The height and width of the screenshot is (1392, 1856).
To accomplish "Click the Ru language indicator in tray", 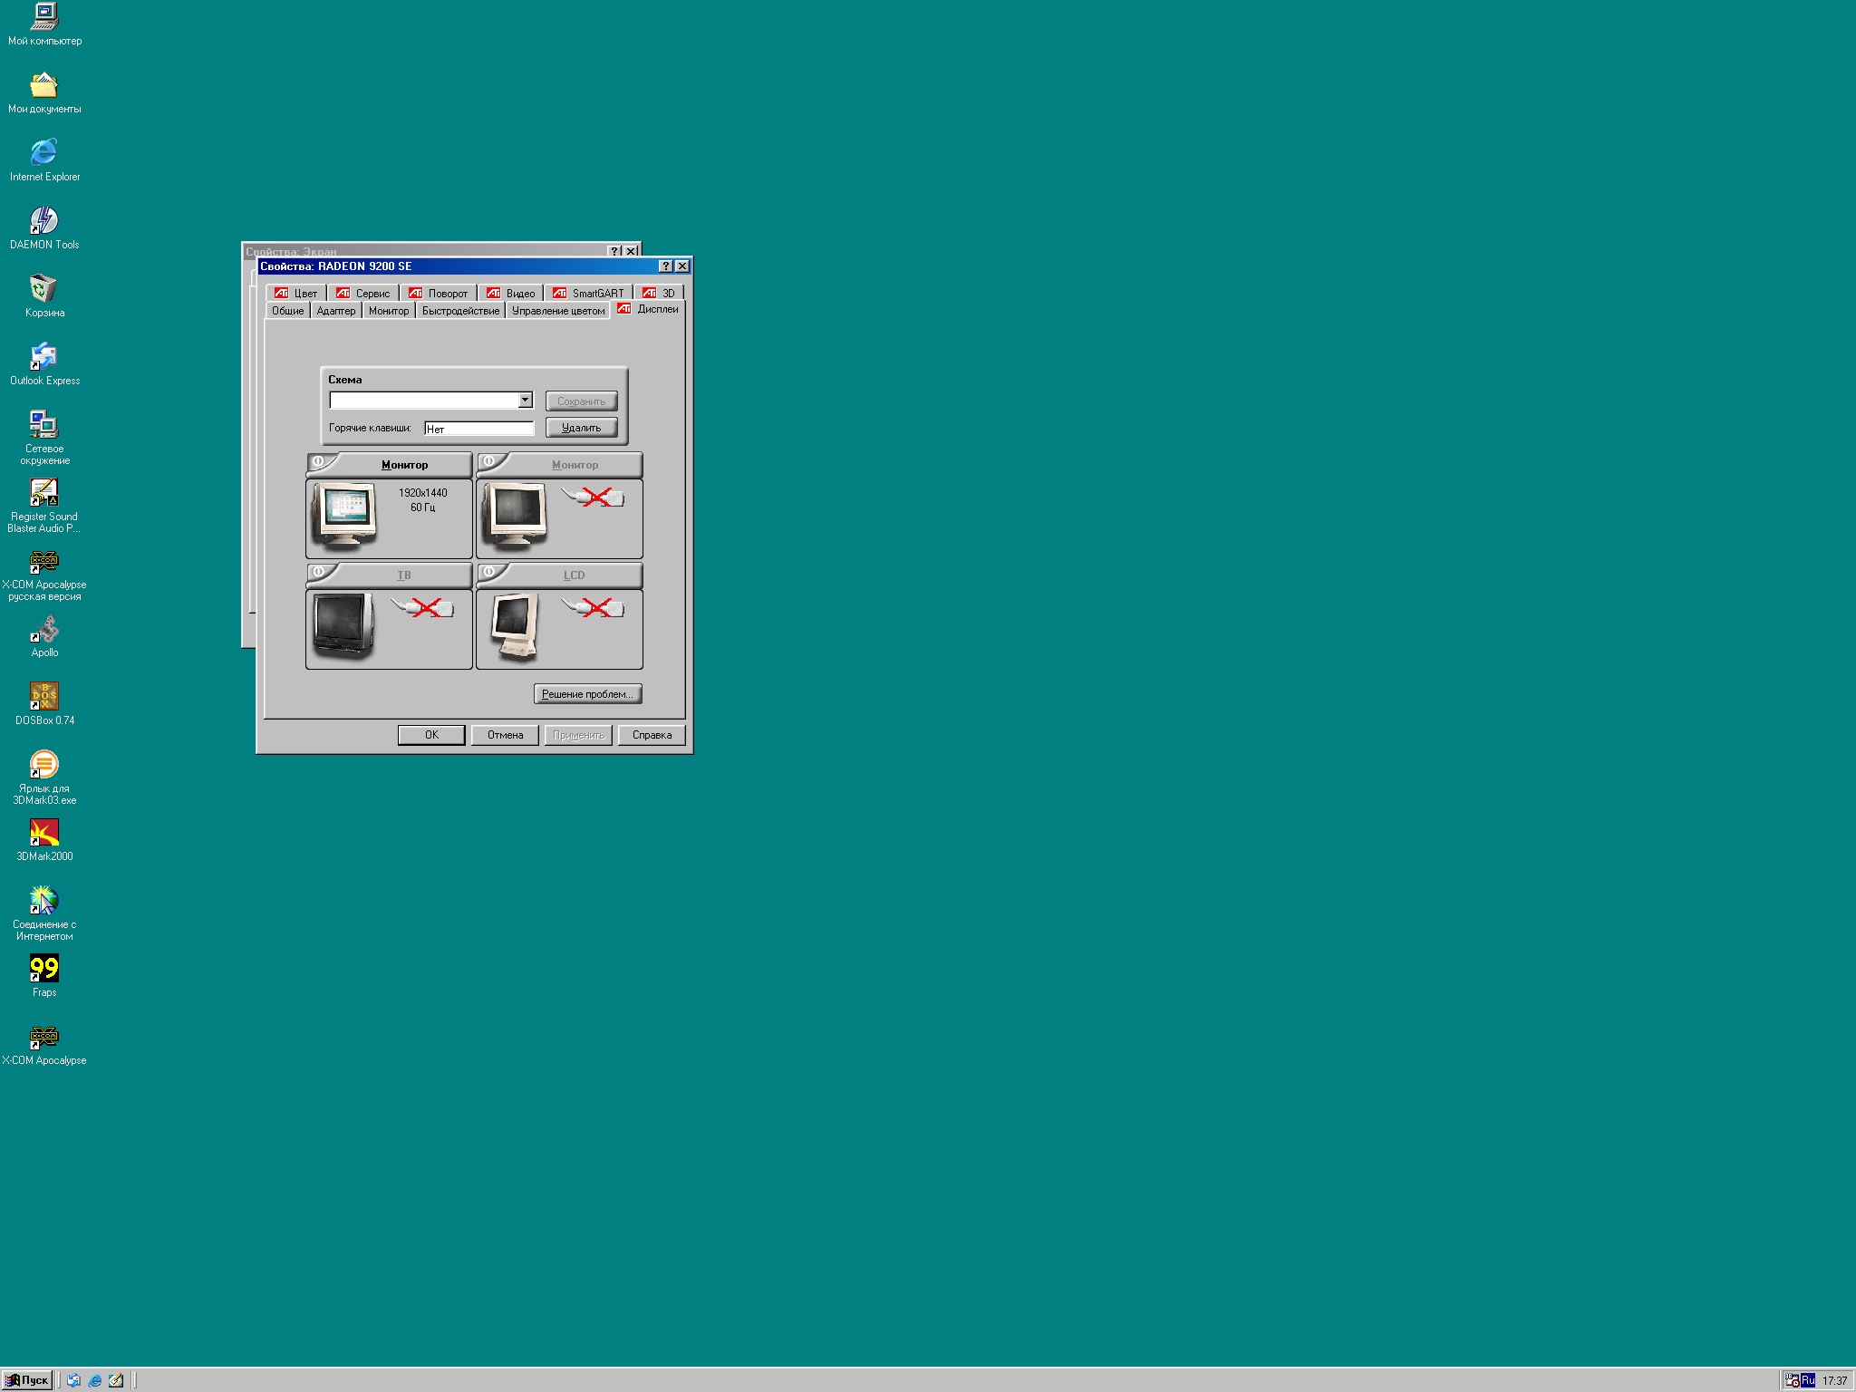I will coord(1808,1380).
